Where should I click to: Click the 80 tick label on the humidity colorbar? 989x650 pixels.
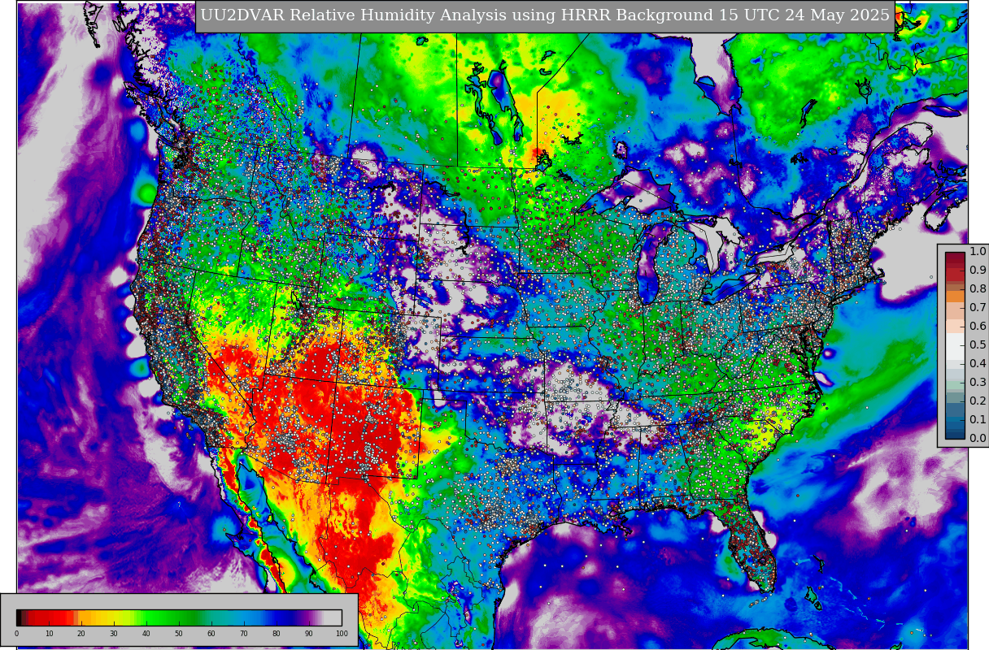(277, 634)
